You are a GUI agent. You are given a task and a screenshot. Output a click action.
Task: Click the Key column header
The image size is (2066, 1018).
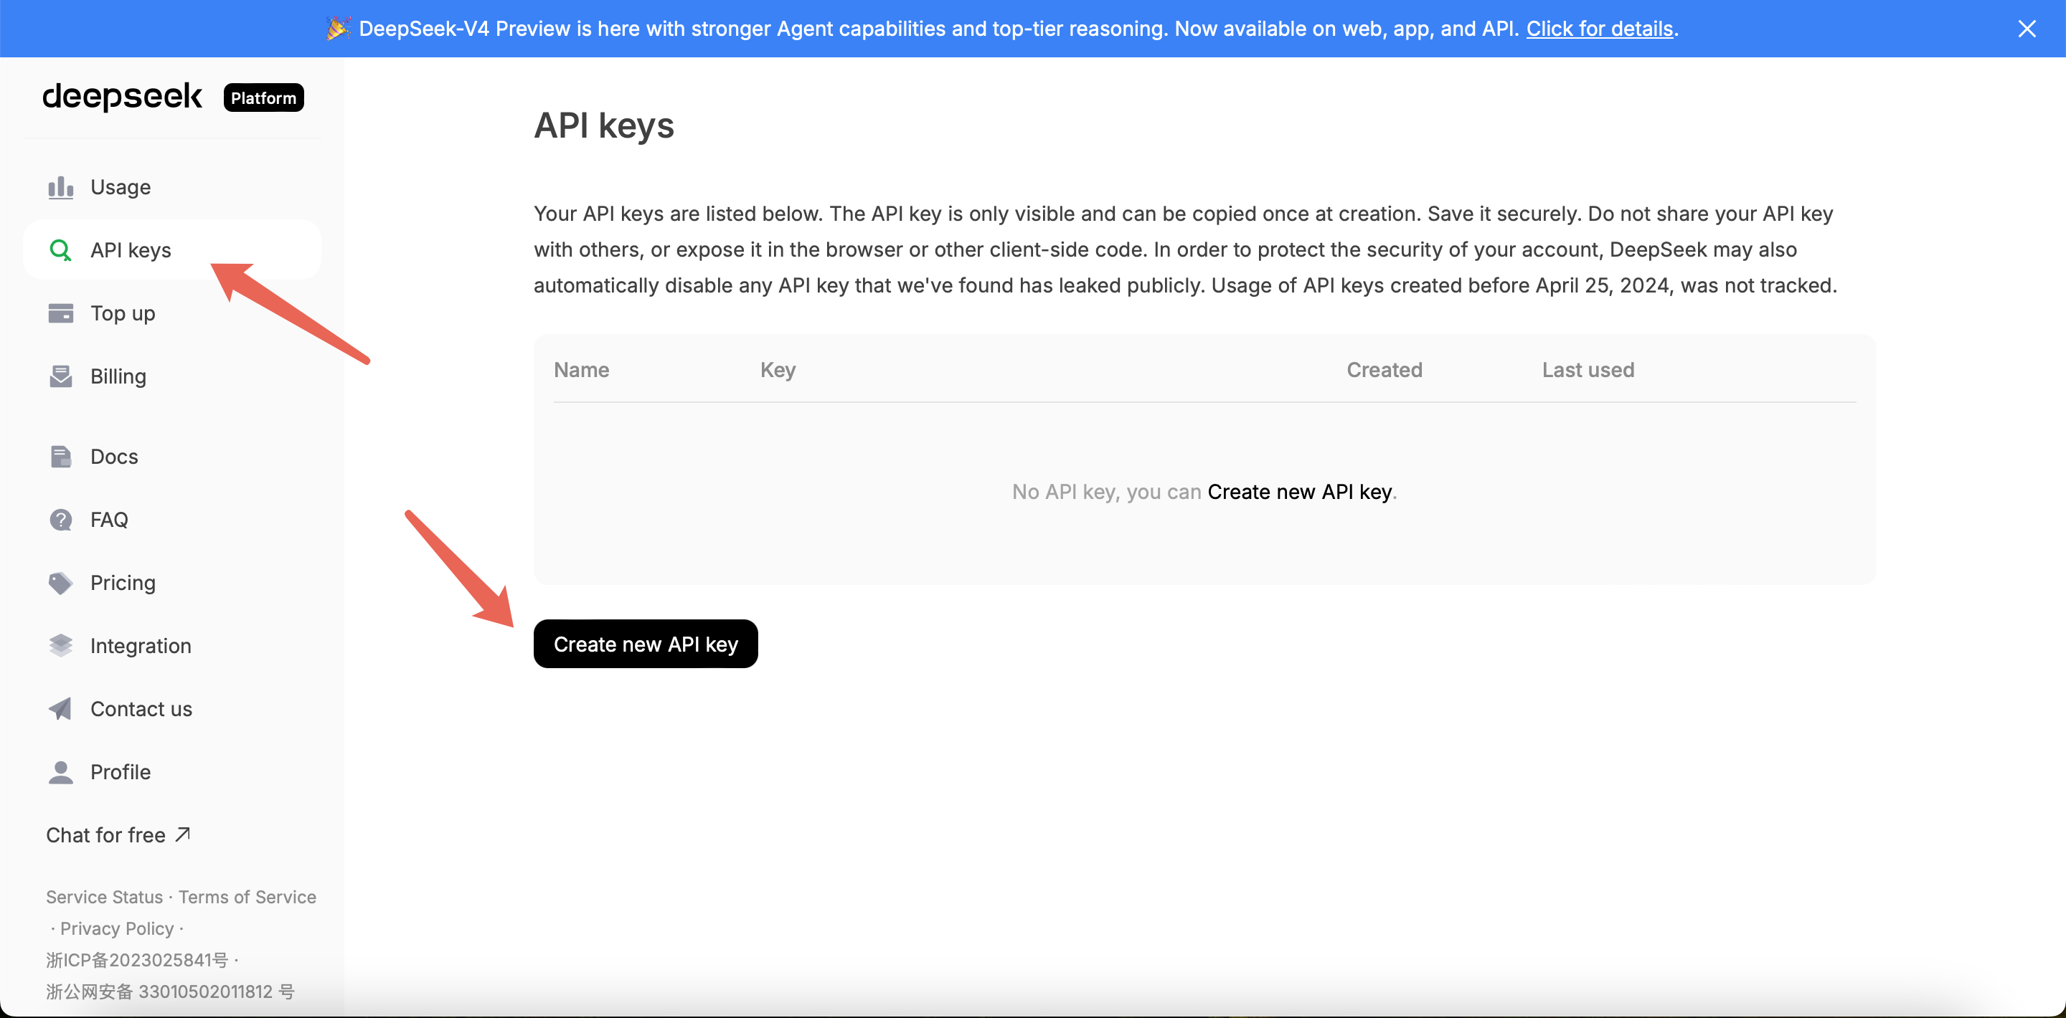778,371
